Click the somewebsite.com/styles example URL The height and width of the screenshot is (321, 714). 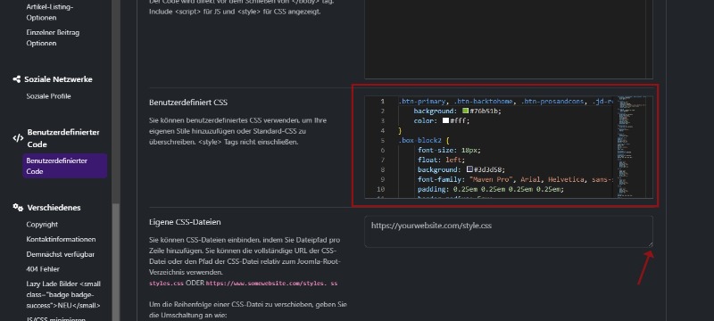click(x=271, y=284)
